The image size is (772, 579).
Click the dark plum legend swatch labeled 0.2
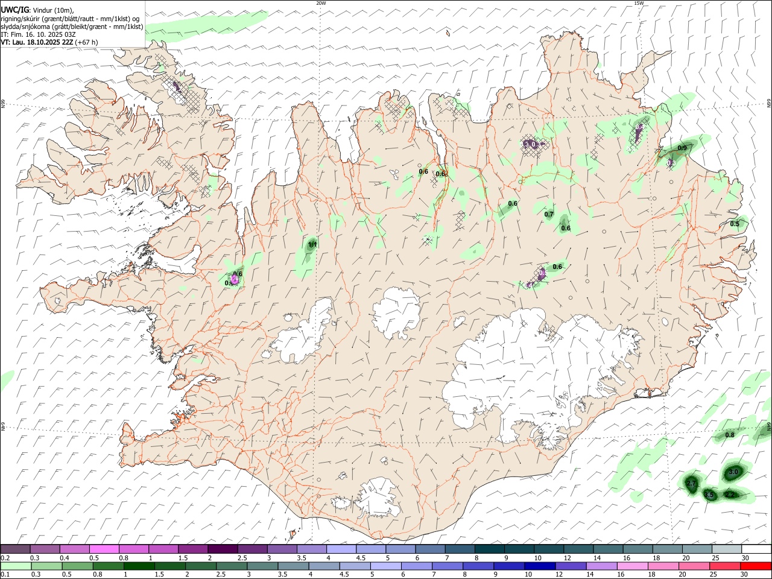point(16,549)
